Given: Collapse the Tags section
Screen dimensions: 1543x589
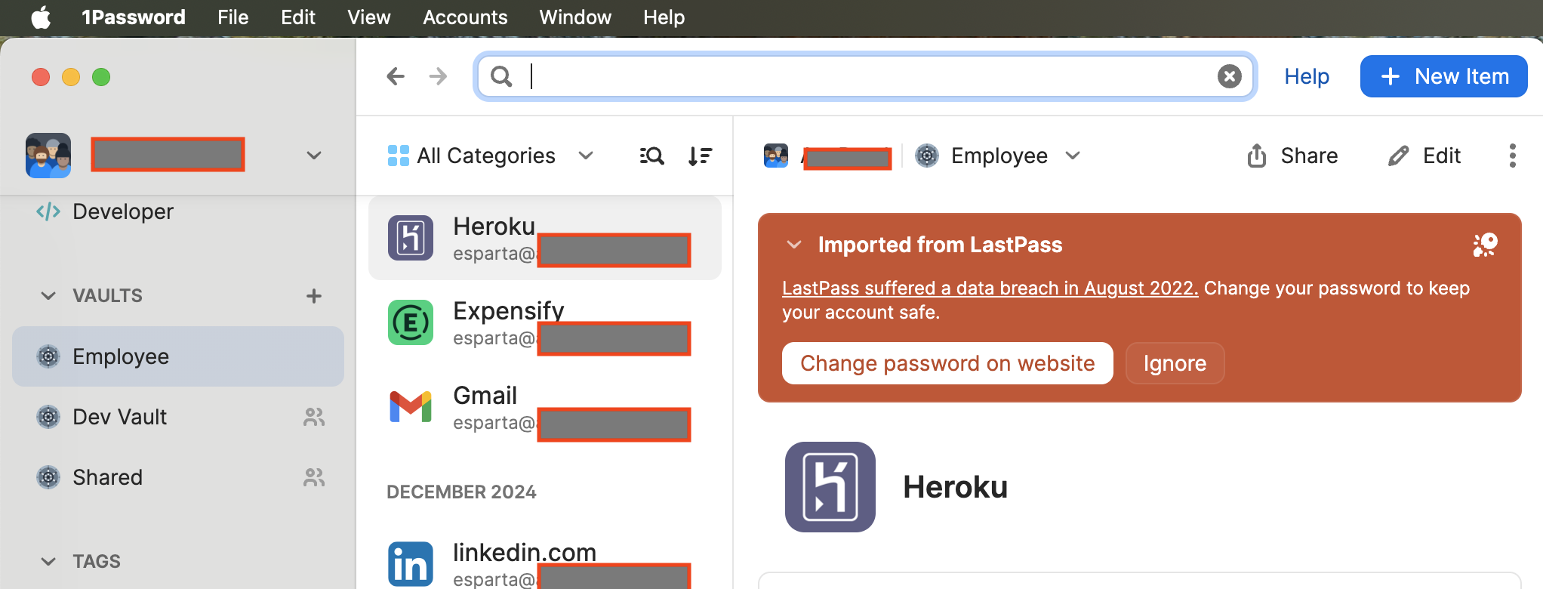Looking at the screenshot, I should (x=48, y=562).
